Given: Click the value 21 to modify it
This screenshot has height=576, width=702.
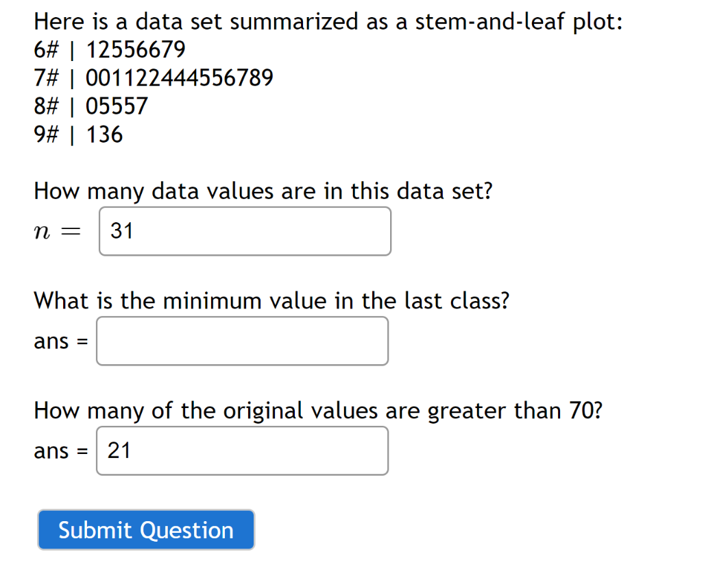Looking at the screenshot, I should point(120,451).
